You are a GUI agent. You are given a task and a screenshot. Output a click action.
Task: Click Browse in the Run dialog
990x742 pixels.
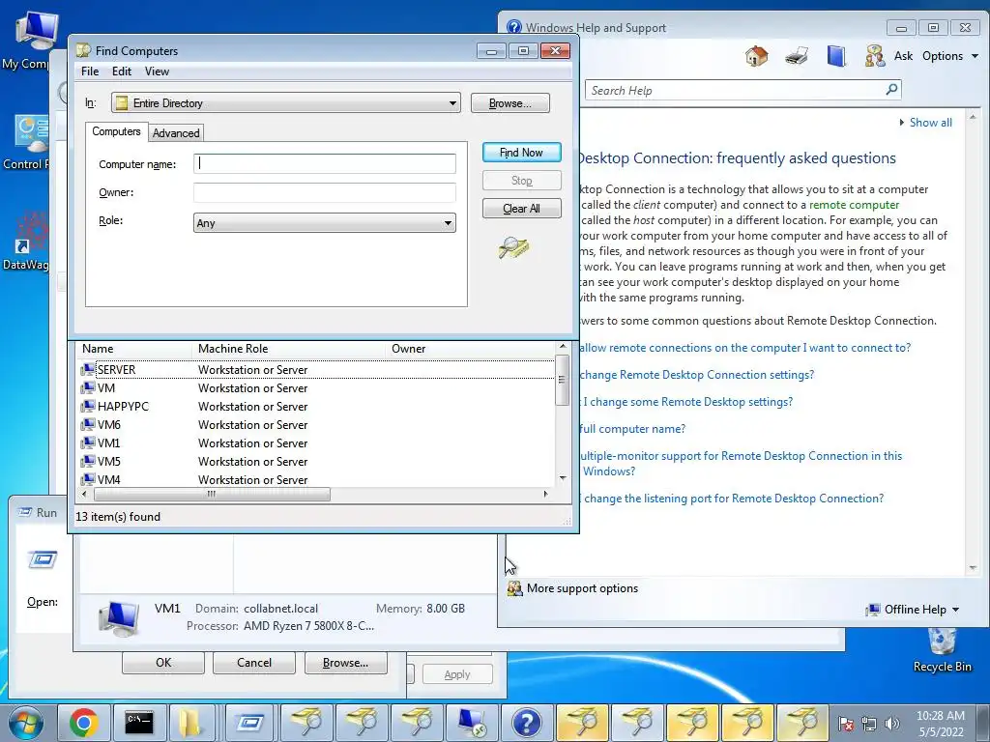pos(345,663)
